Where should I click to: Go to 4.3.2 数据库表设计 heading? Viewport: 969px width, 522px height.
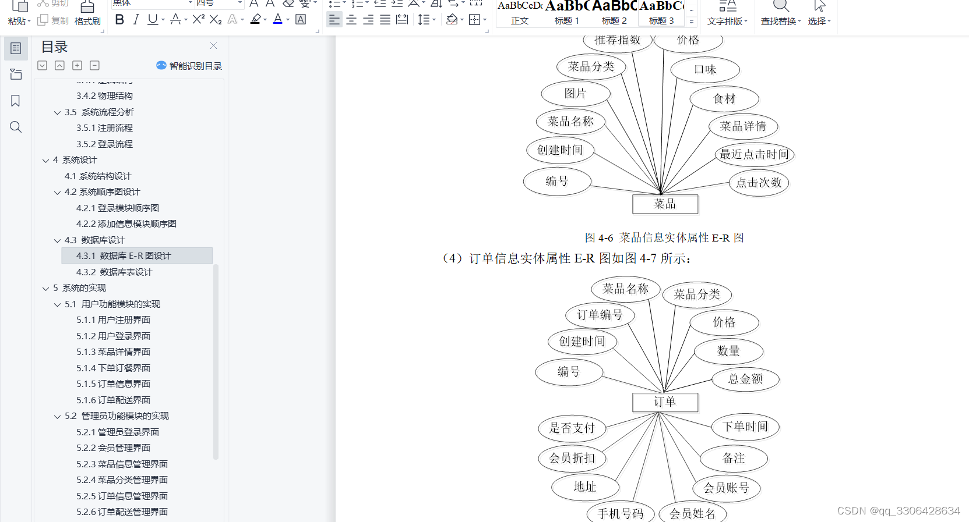[x=114, y=272]
